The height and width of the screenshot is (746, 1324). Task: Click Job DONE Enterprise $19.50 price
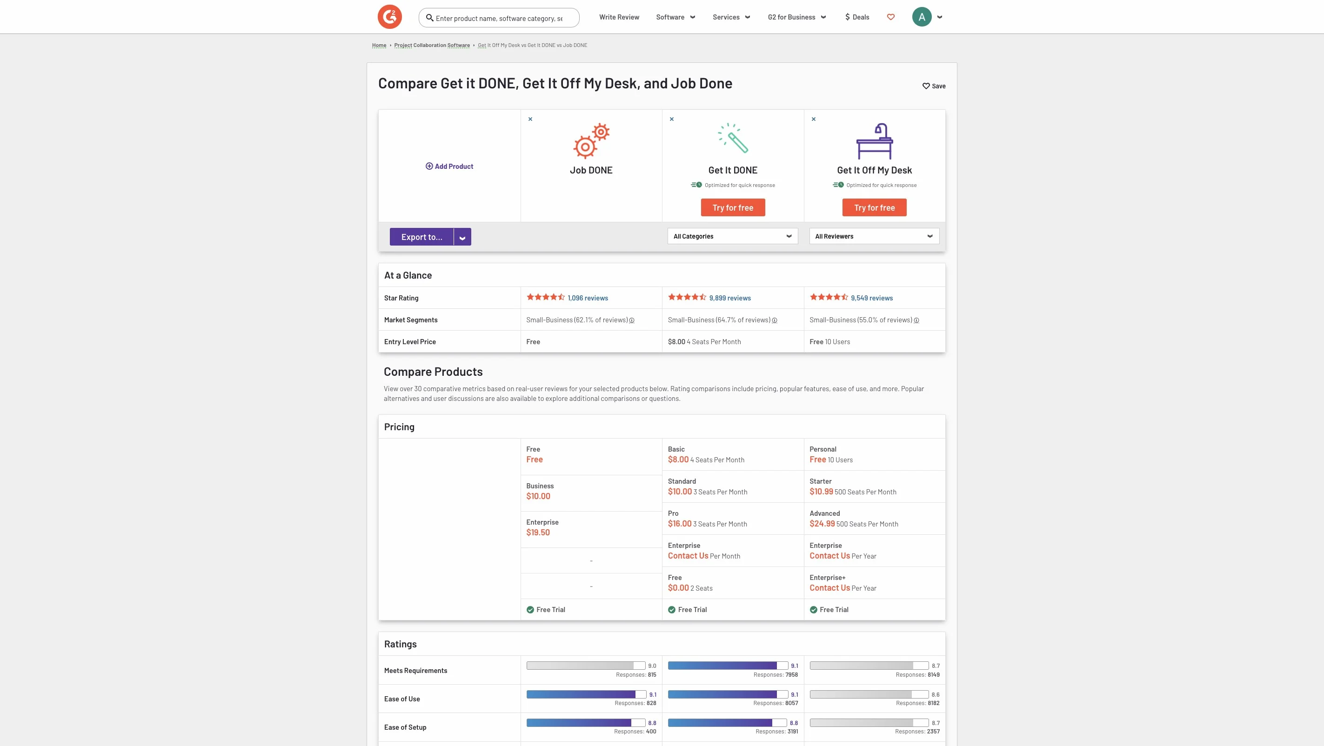coord(538,533)
